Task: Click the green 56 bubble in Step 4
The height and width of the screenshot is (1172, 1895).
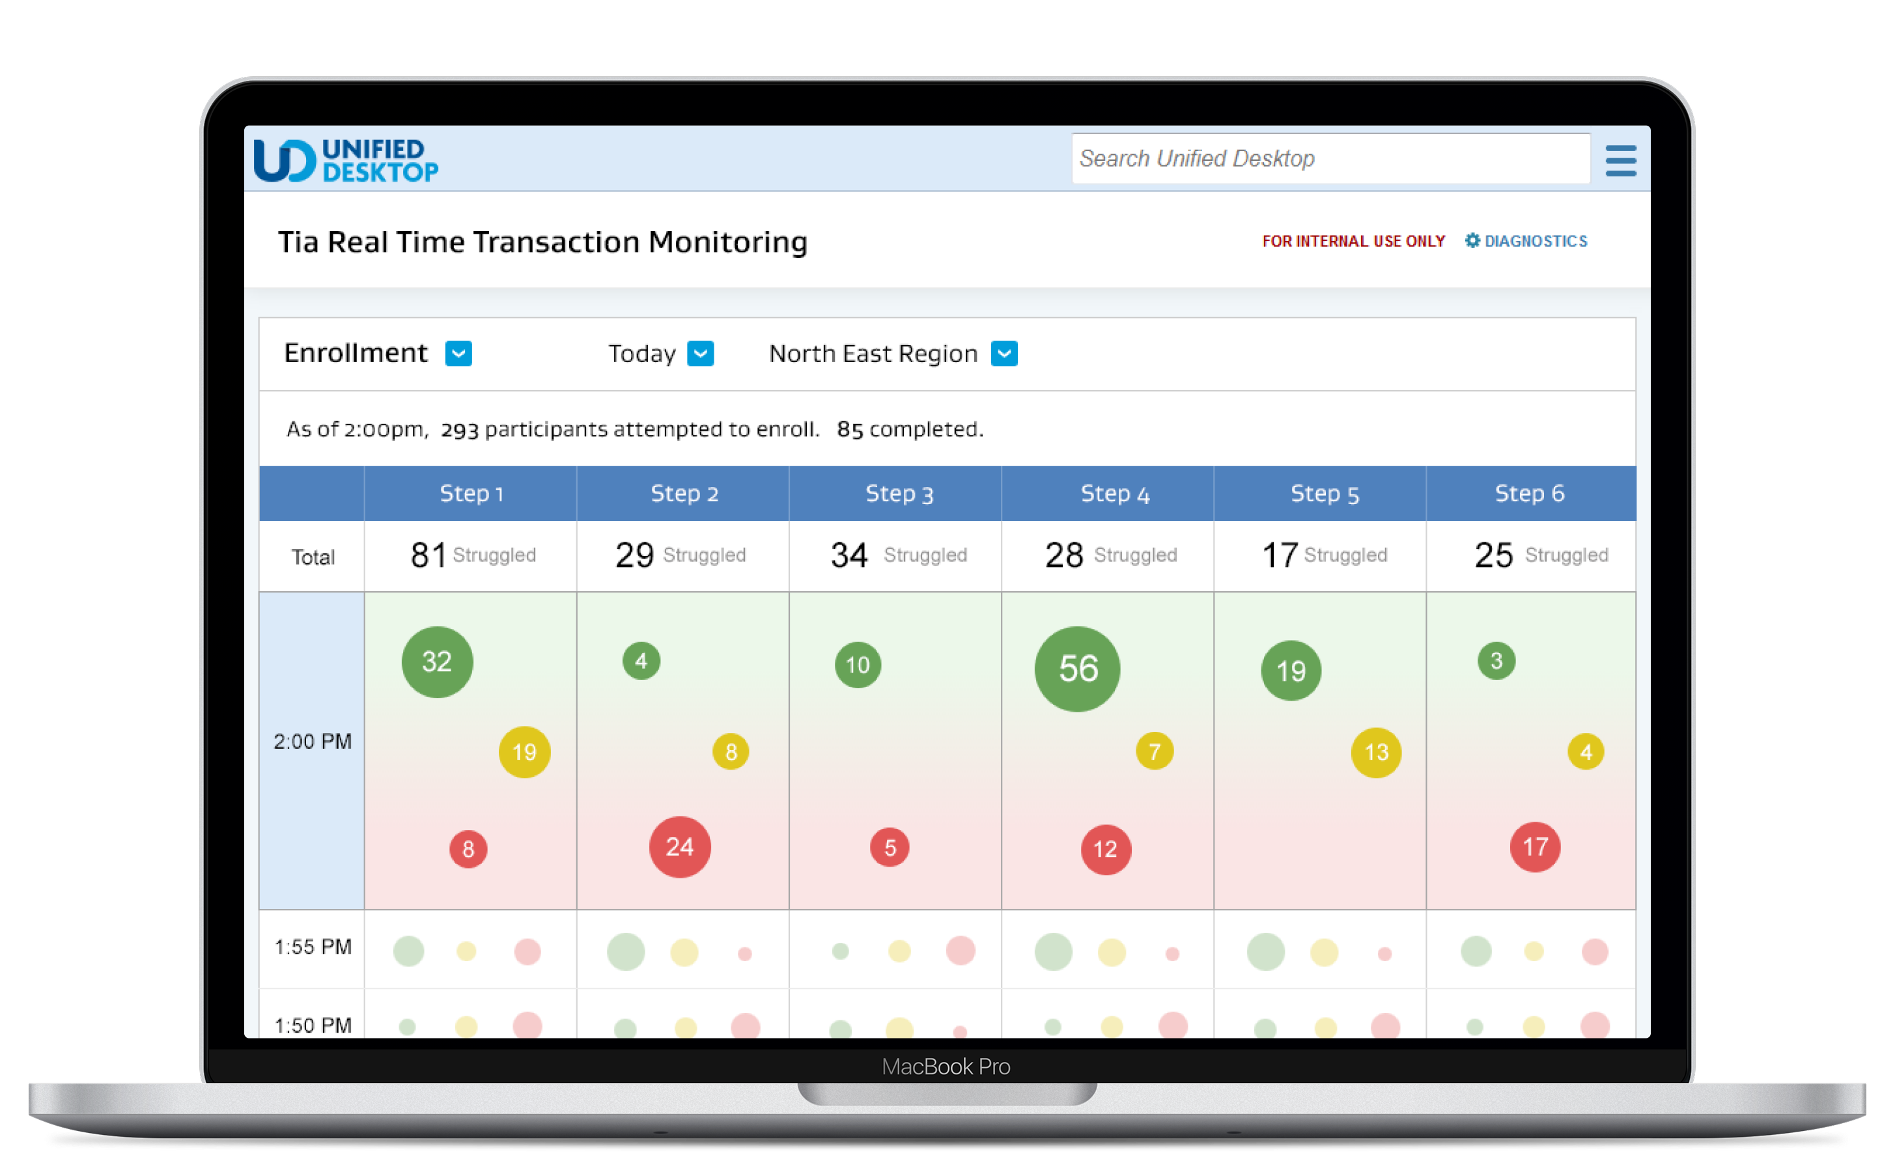Action: (x=1077, y=669)
